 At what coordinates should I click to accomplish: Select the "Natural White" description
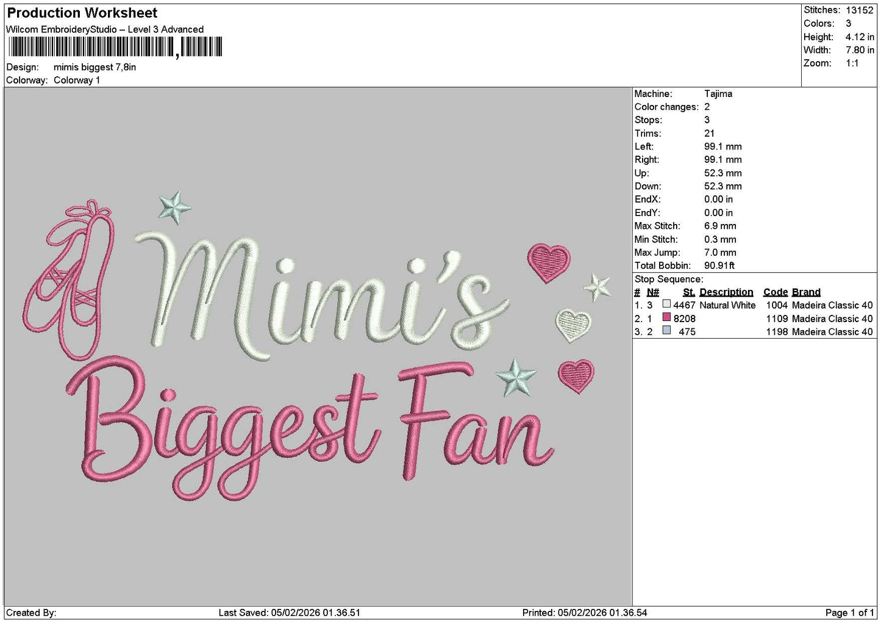click(x=727, y=305)
